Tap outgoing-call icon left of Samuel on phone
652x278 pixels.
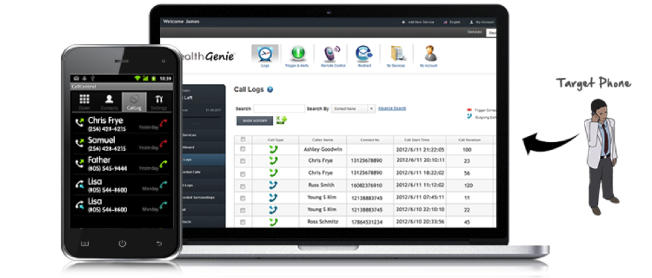point(80,143)
